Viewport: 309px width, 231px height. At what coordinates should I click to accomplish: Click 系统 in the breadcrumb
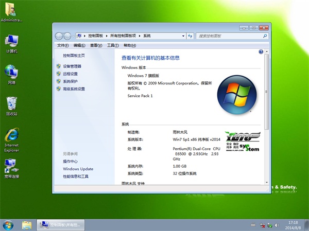click(147, 36)
